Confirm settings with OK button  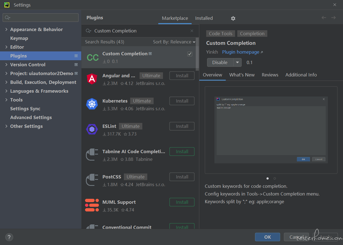pos(268,237)
